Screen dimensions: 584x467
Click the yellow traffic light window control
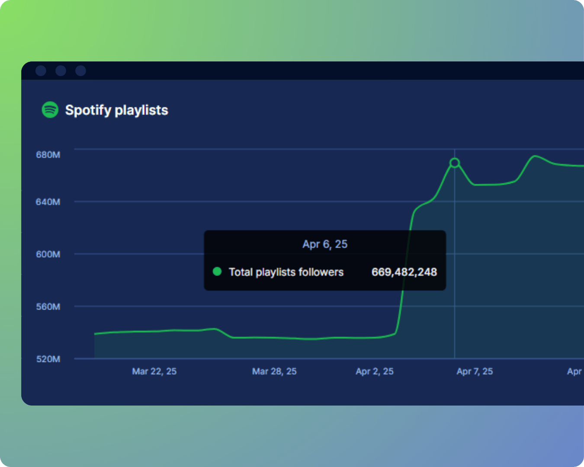point(61,71)
